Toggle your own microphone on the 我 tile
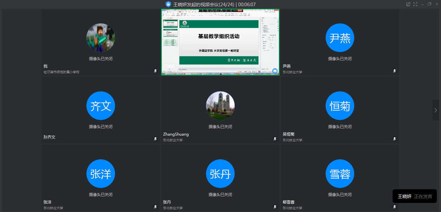This screenshot has width=441, height=212. [x=155, y=71]
